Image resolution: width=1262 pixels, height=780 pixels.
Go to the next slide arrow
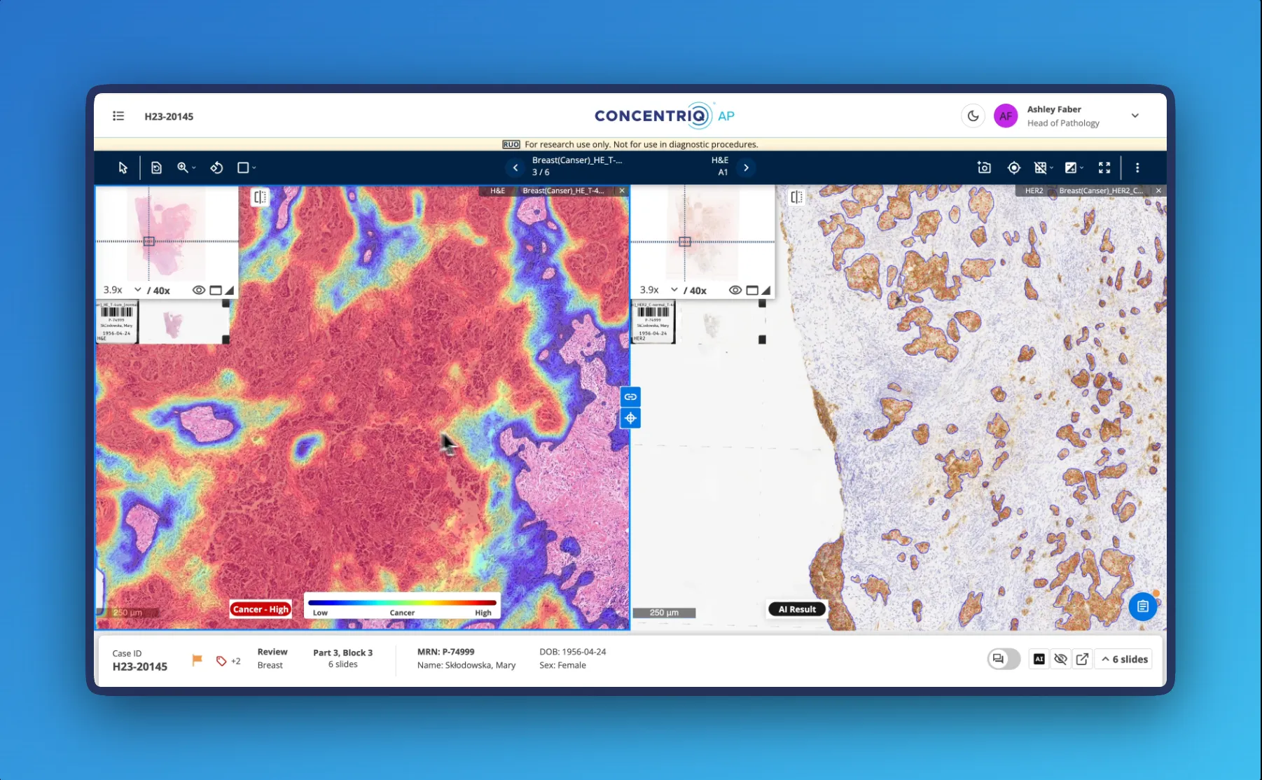click(746, 168)
